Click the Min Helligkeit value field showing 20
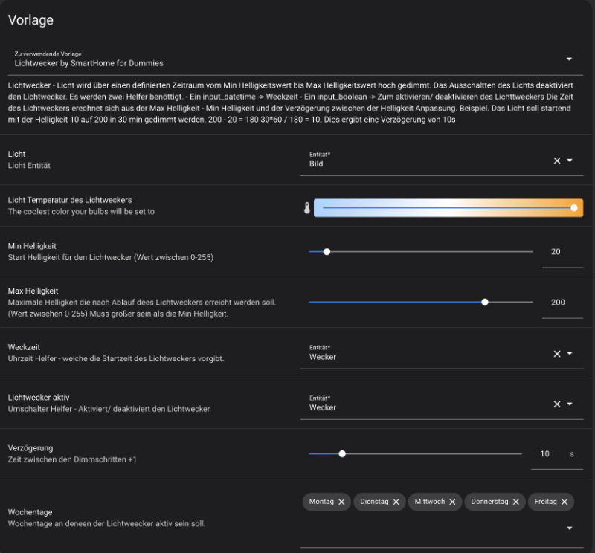 click(560, 253)
